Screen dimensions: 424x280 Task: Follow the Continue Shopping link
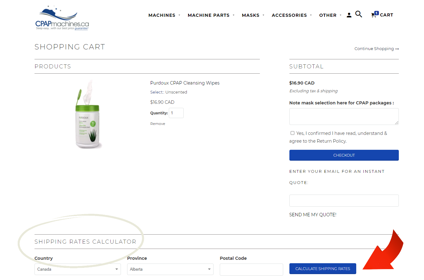pyautogui.click(x=376, y=49)
